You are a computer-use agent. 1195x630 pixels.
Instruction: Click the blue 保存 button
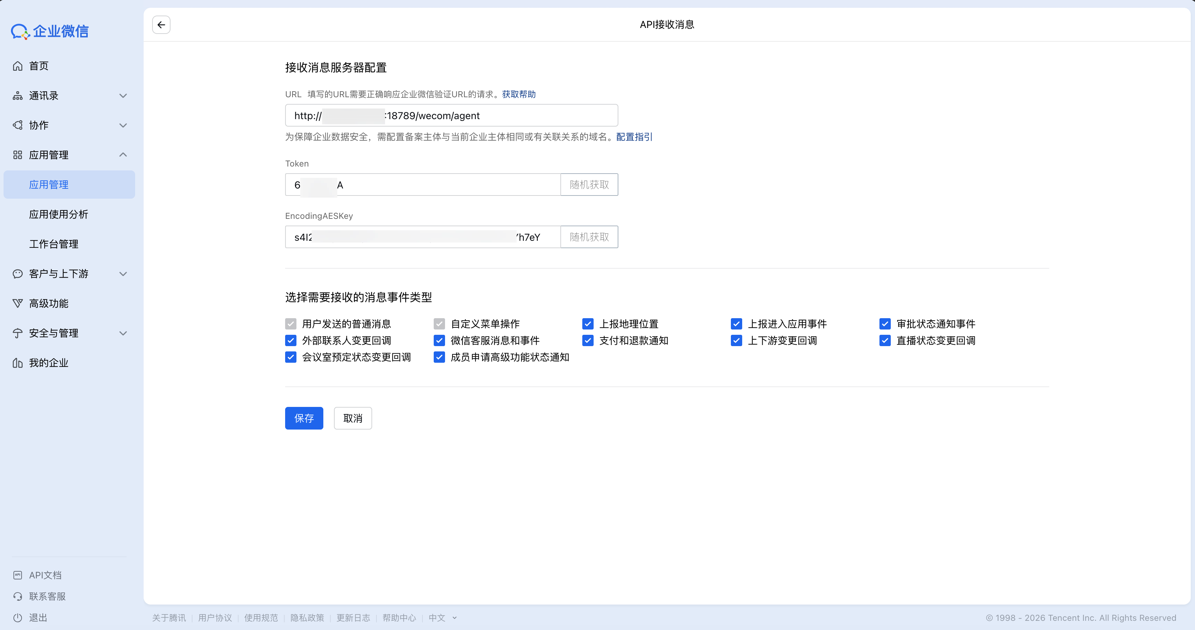pos(304,418)
